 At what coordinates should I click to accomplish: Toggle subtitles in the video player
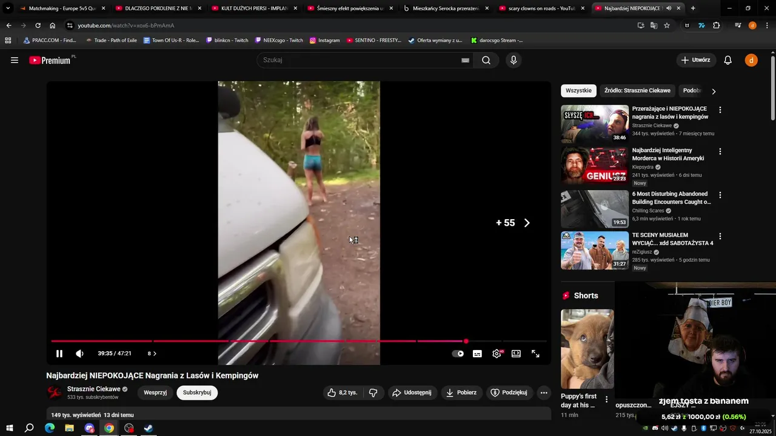click(x=477, y=354)
